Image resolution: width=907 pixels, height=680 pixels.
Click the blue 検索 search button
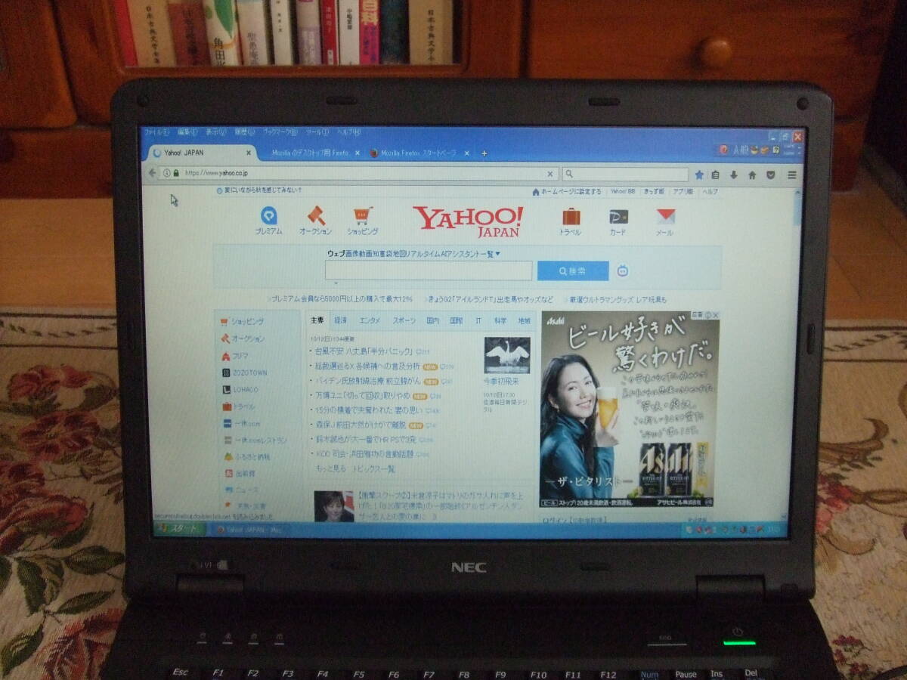(x=573, y=270)
